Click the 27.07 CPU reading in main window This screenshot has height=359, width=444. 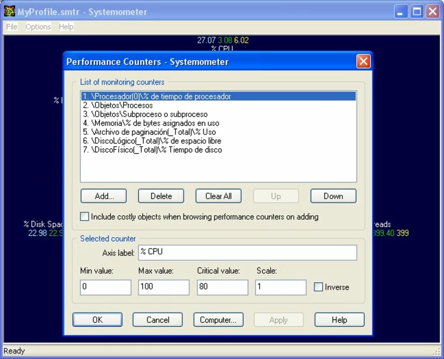206,40
